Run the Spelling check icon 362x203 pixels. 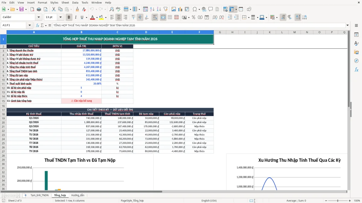118,9
